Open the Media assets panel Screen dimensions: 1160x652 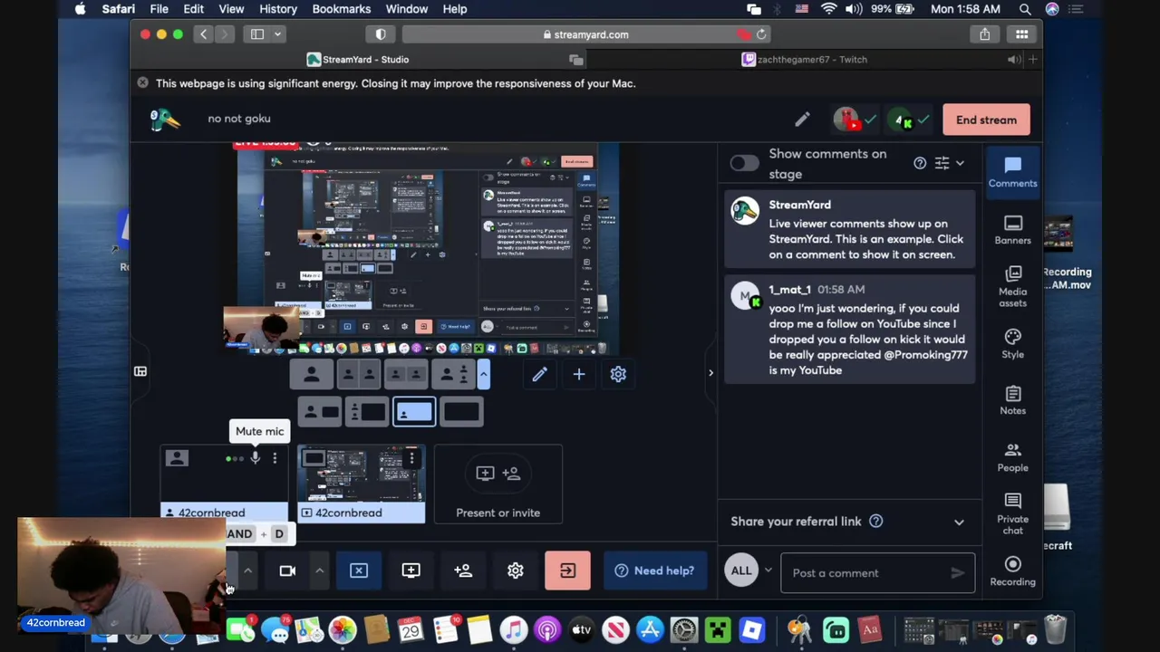tap(1012, 286)
